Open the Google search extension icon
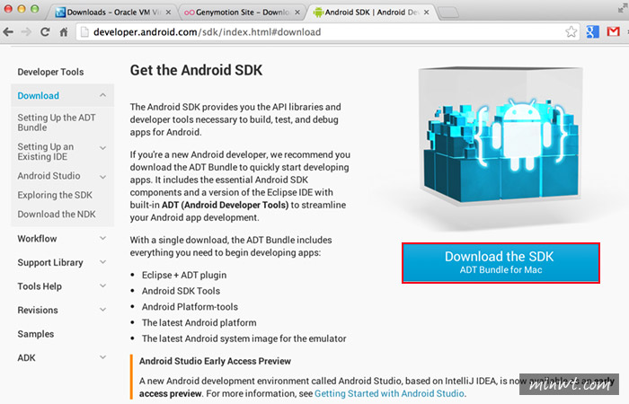This screenshot has height=404, width=629. point(592,31)
